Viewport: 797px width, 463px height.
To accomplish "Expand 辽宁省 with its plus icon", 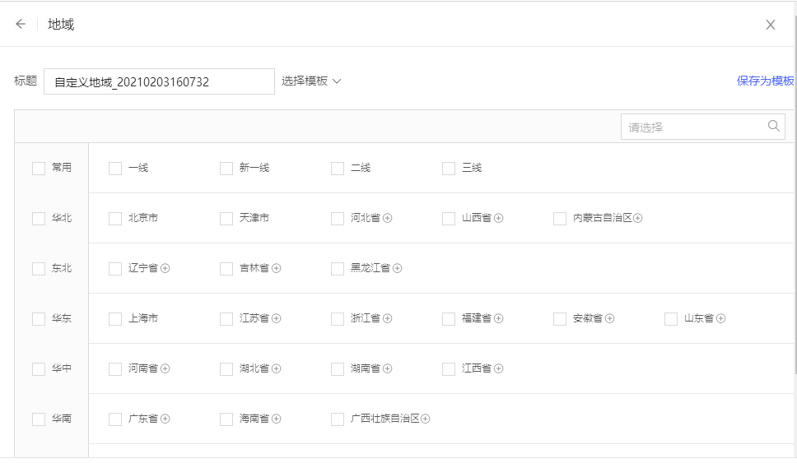I will (x=165, y=268).
